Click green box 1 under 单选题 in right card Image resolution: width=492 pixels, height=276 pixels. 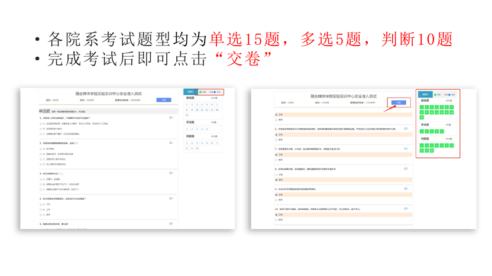tap(422, 108)
